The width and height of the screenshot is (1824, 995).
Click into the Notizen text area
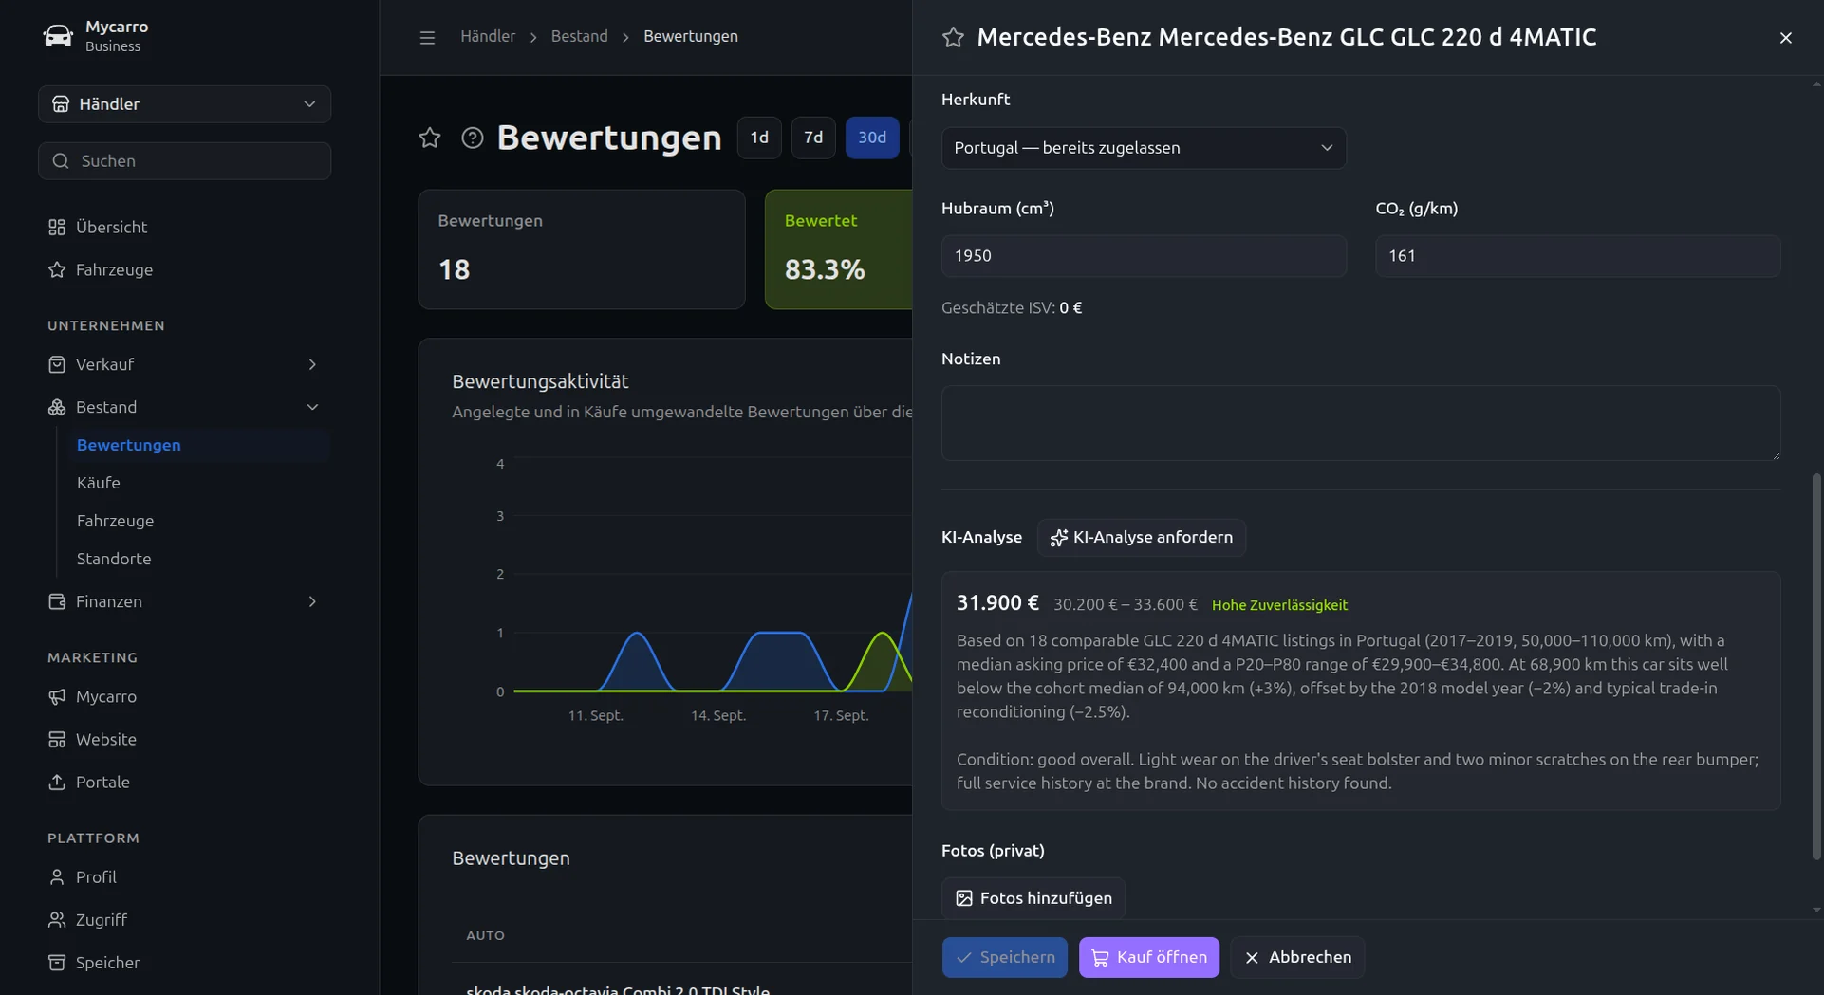[x=1360, y=423]
